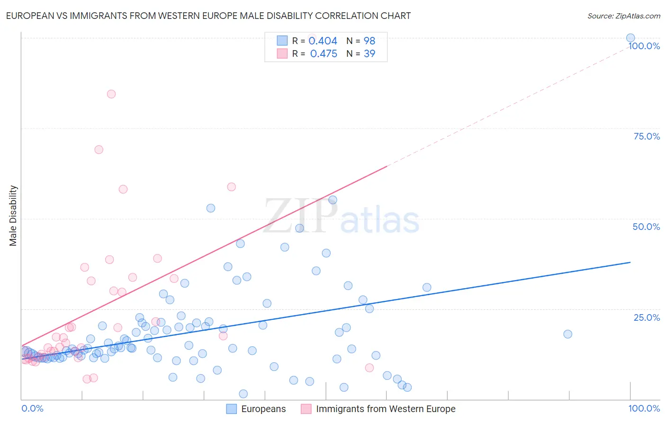Select the Immigrants from Western Europe label
Viewport: 666px width, 422px height.
tap(386, 409)
